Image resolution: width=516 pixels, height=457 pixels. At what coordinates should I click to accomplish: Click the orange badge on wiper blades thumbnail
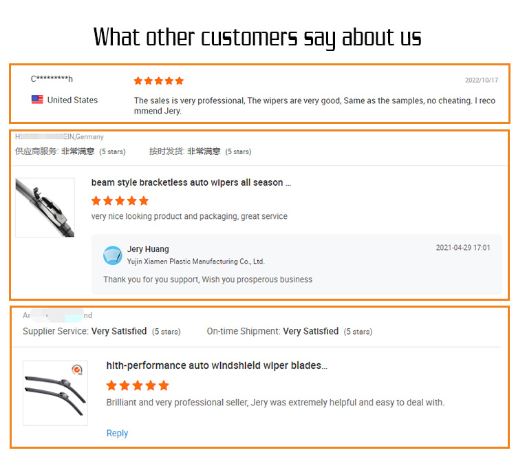tap(77, 370)
